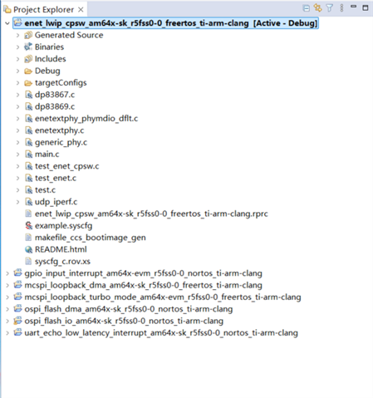Screen dimensions: 373x398
Task: Click the Debug folder icon
Action: point(28,71)
